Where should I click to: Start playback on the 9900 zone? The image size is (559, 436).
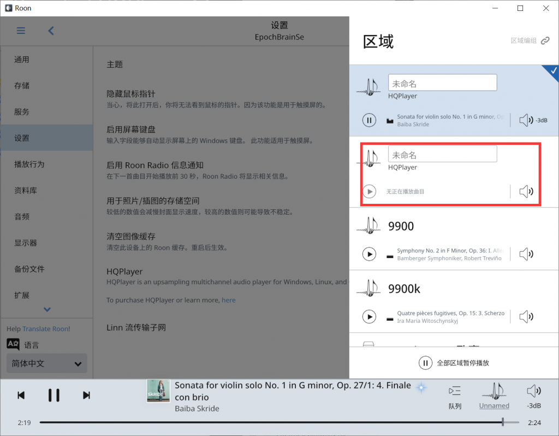370,254
